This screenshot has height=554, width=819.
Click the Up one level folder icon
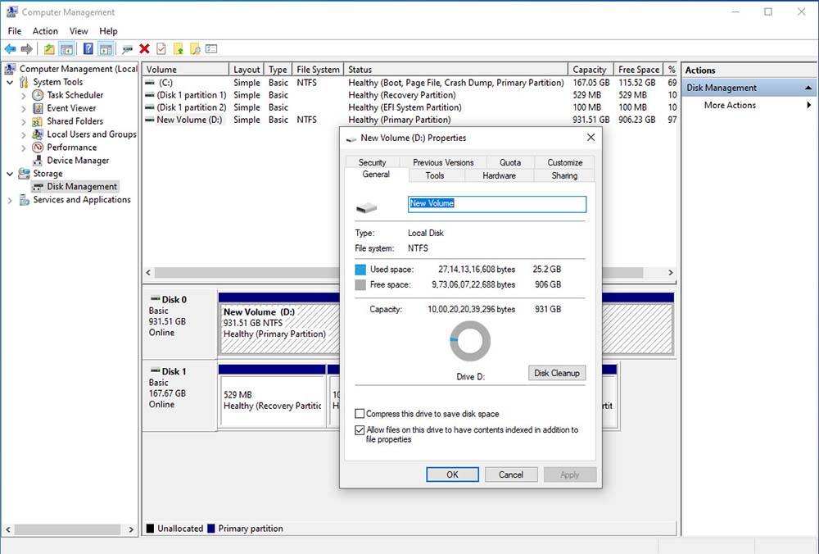[50, 49]
